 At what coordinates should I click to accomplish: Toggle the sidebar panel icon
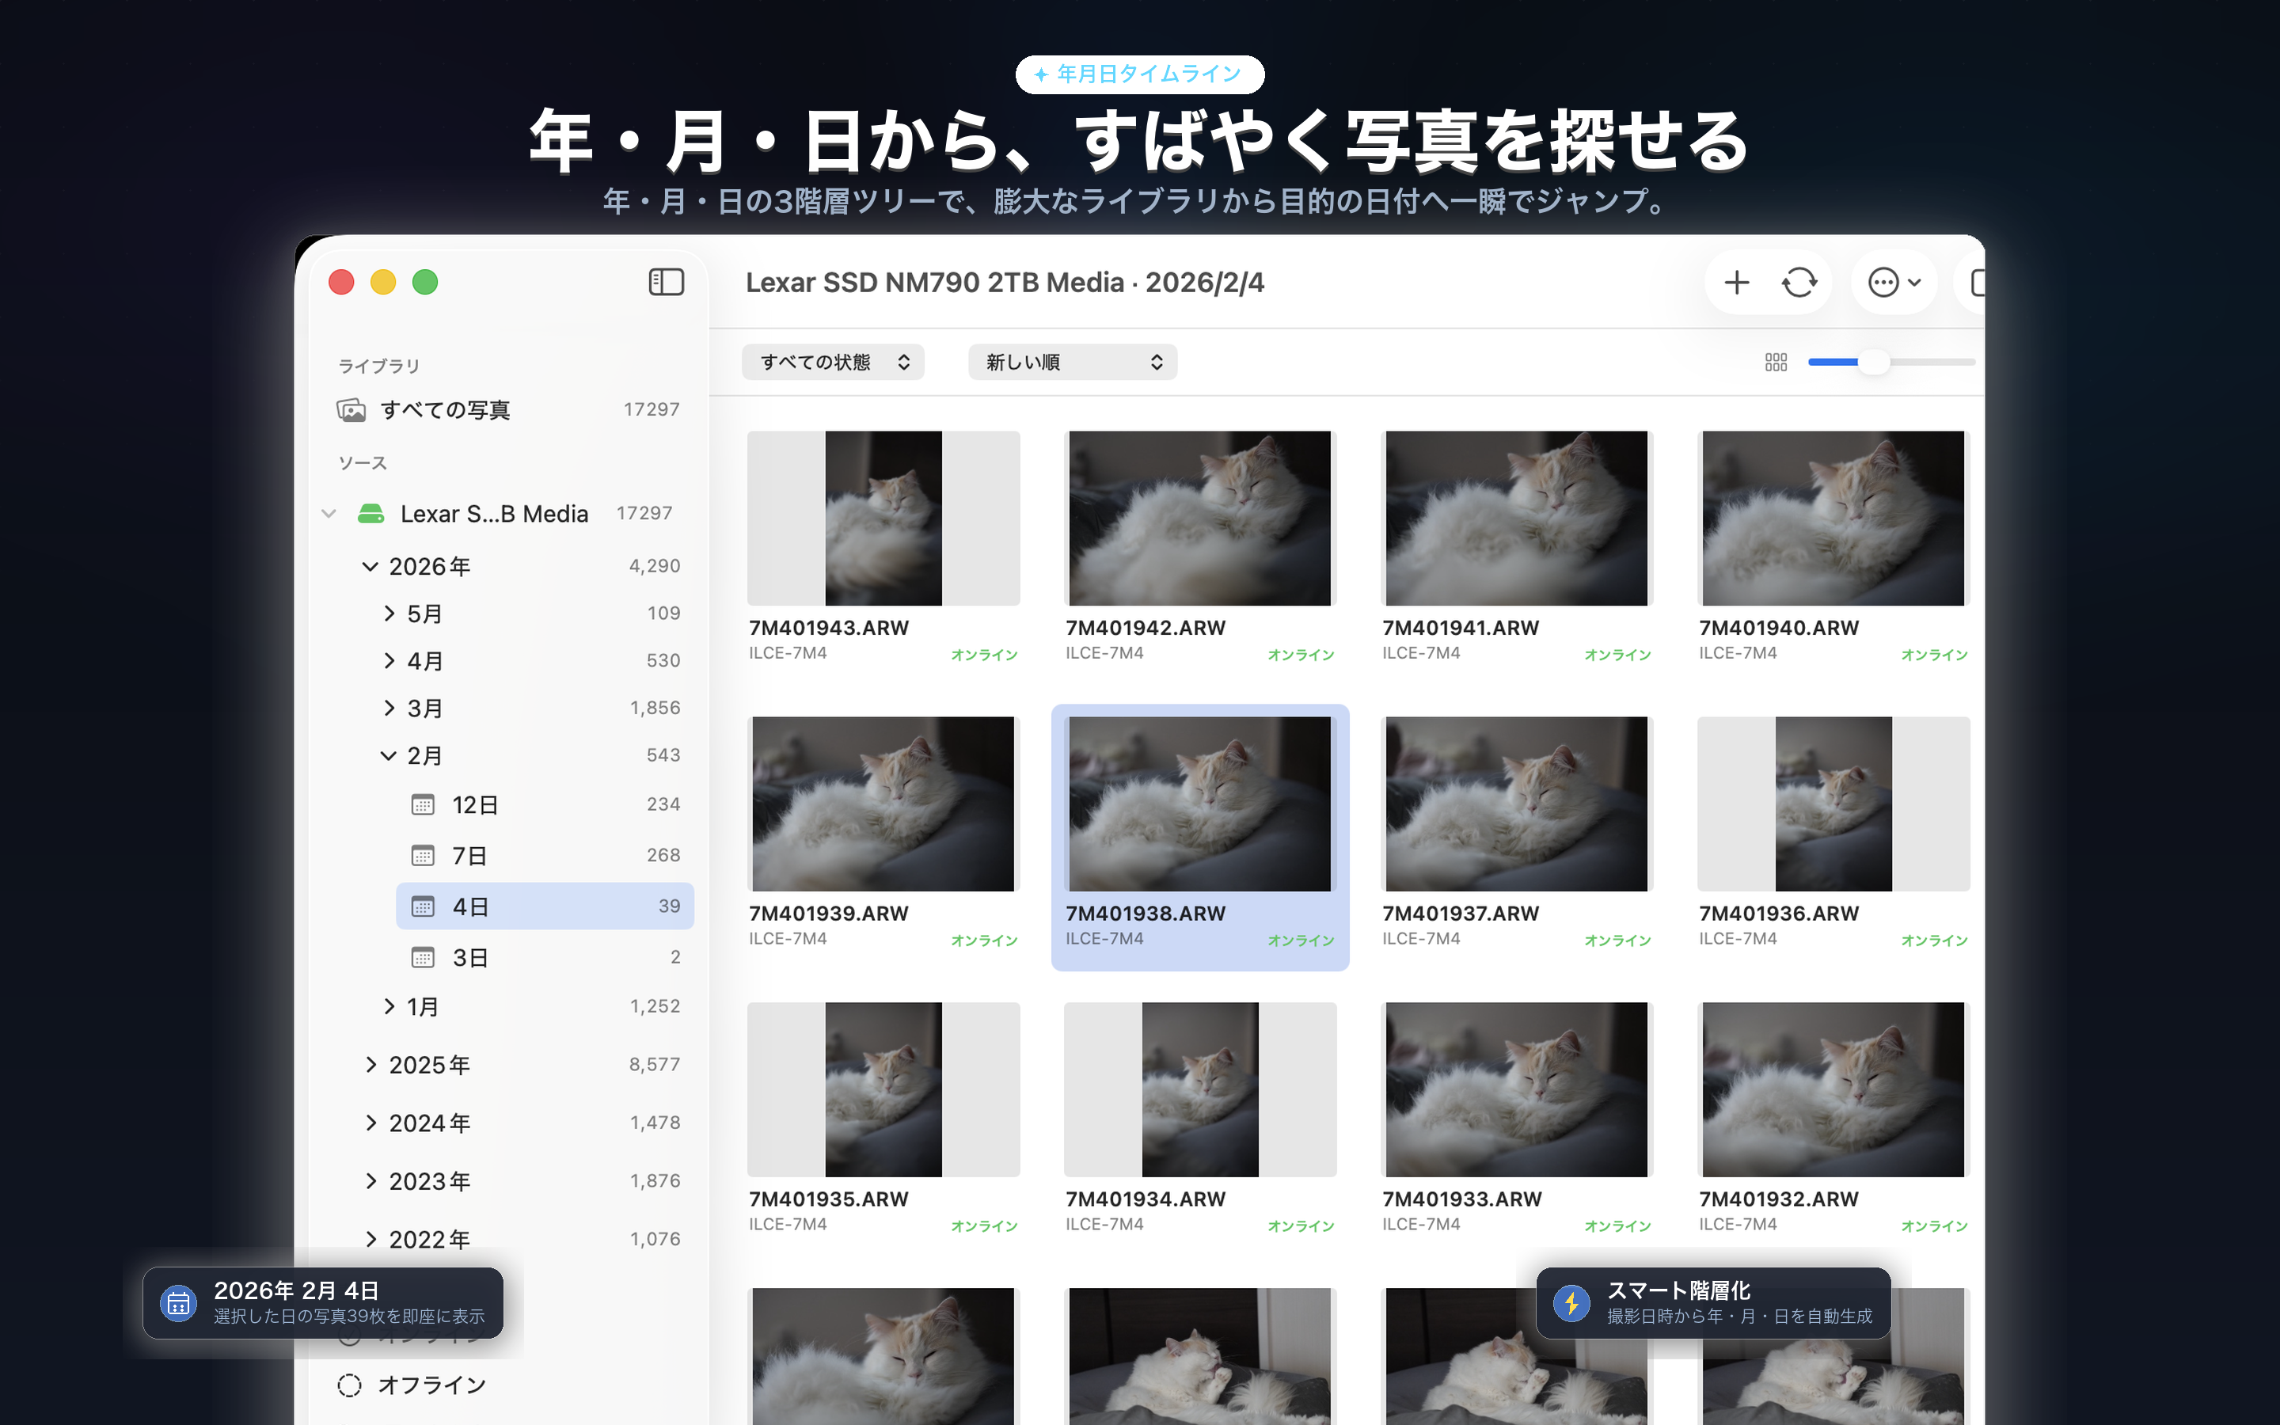coord(666,282)
